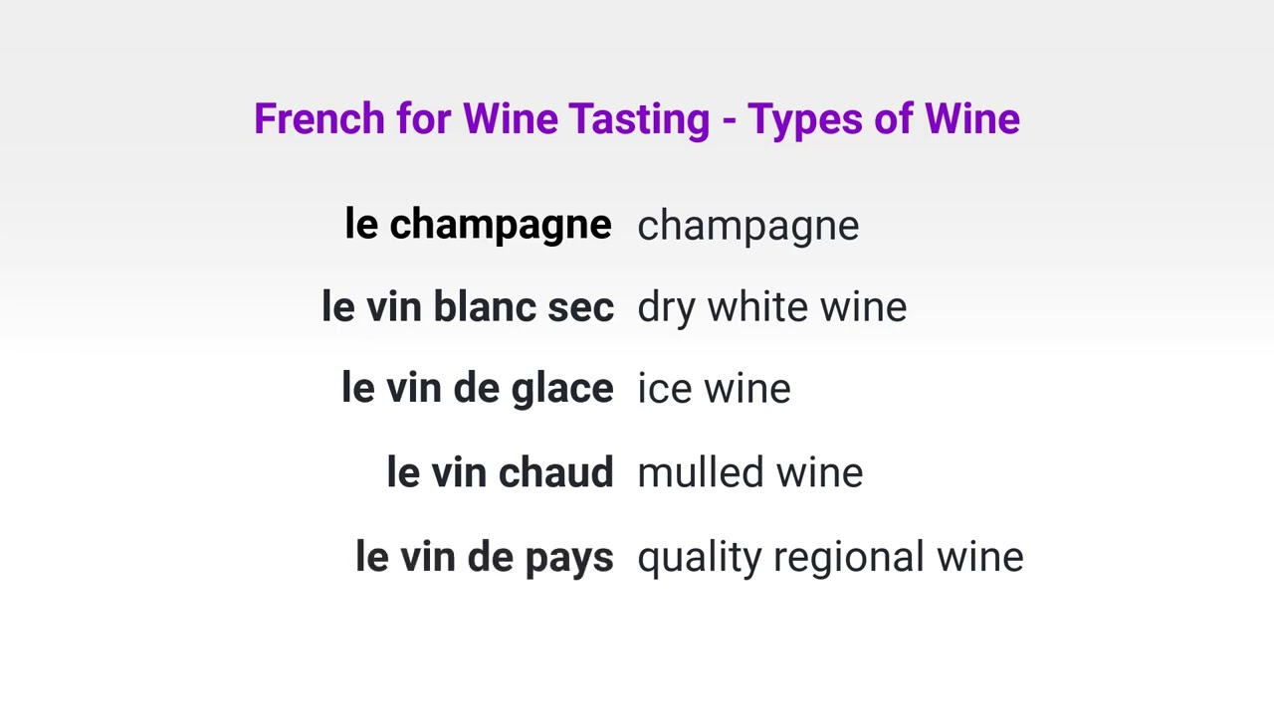1274x716 pixels.
Task: Select the French phrase 'le vin blanc sec'
Action: (467, 307)
